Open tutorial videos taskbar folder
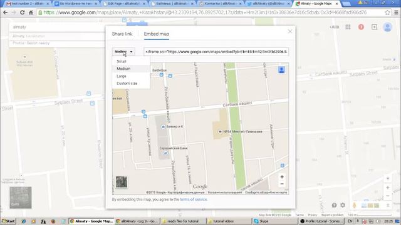This screenshot has width=401, height=225. click(x=228, y=221)
